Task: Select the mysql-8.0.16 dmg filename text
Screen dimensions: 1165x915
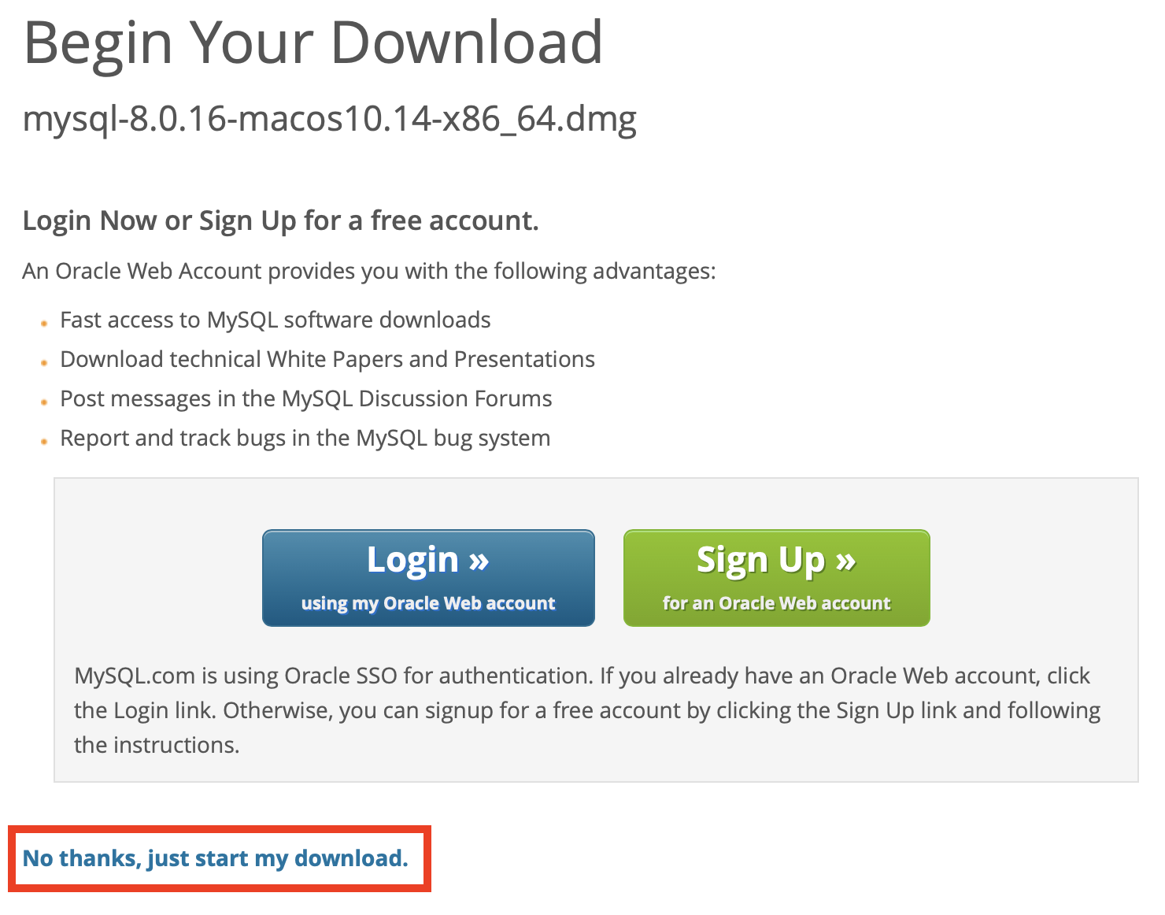Action: (x=330, y=120)
